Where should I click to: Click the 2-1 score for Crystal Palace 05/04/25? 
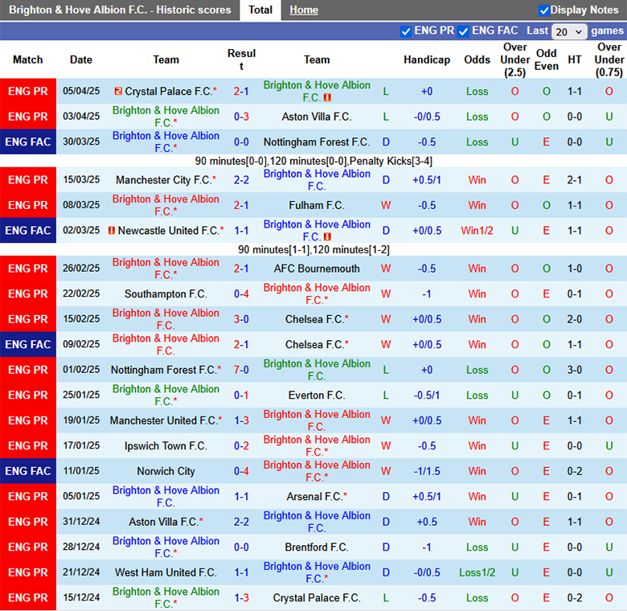click(241, 92)
